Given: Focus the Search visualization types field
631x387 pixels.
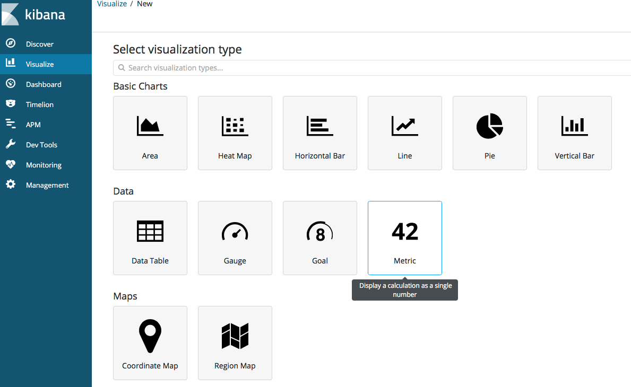Looking at the screenshot, I should 372,68.
